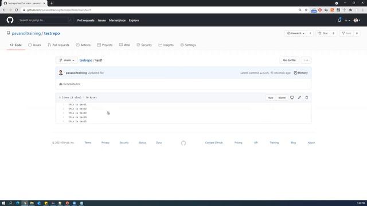This screenshot has width=367, height=206.
Task: Click the Fork button
Action: click(x=346, y=33)
